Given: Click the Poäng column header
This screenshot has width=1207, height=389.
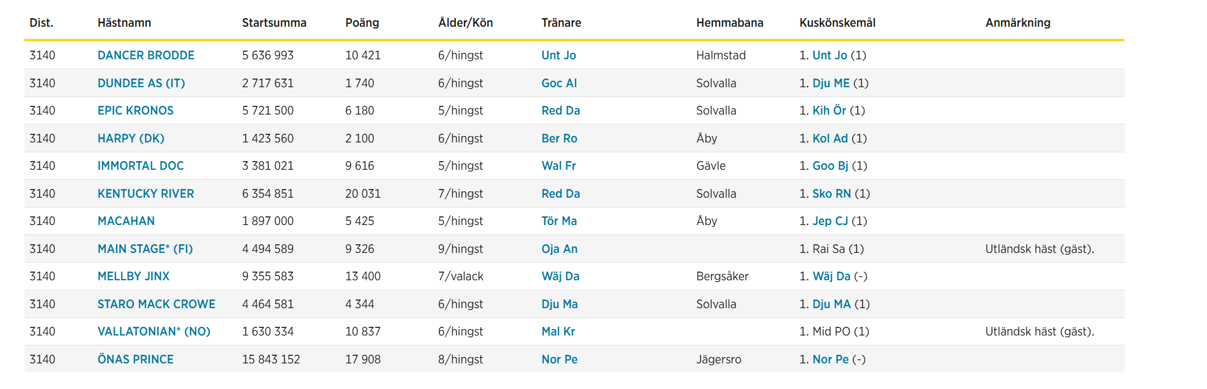Looking at the screenshot, I should (x=362, y=23).
